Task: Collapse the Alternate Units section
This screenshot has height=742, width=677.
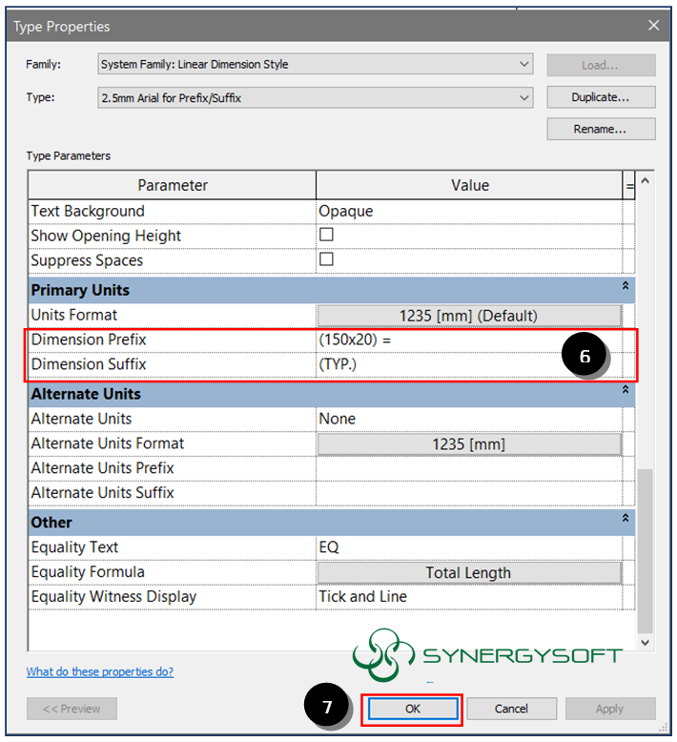Action: [x=626, y=390]
